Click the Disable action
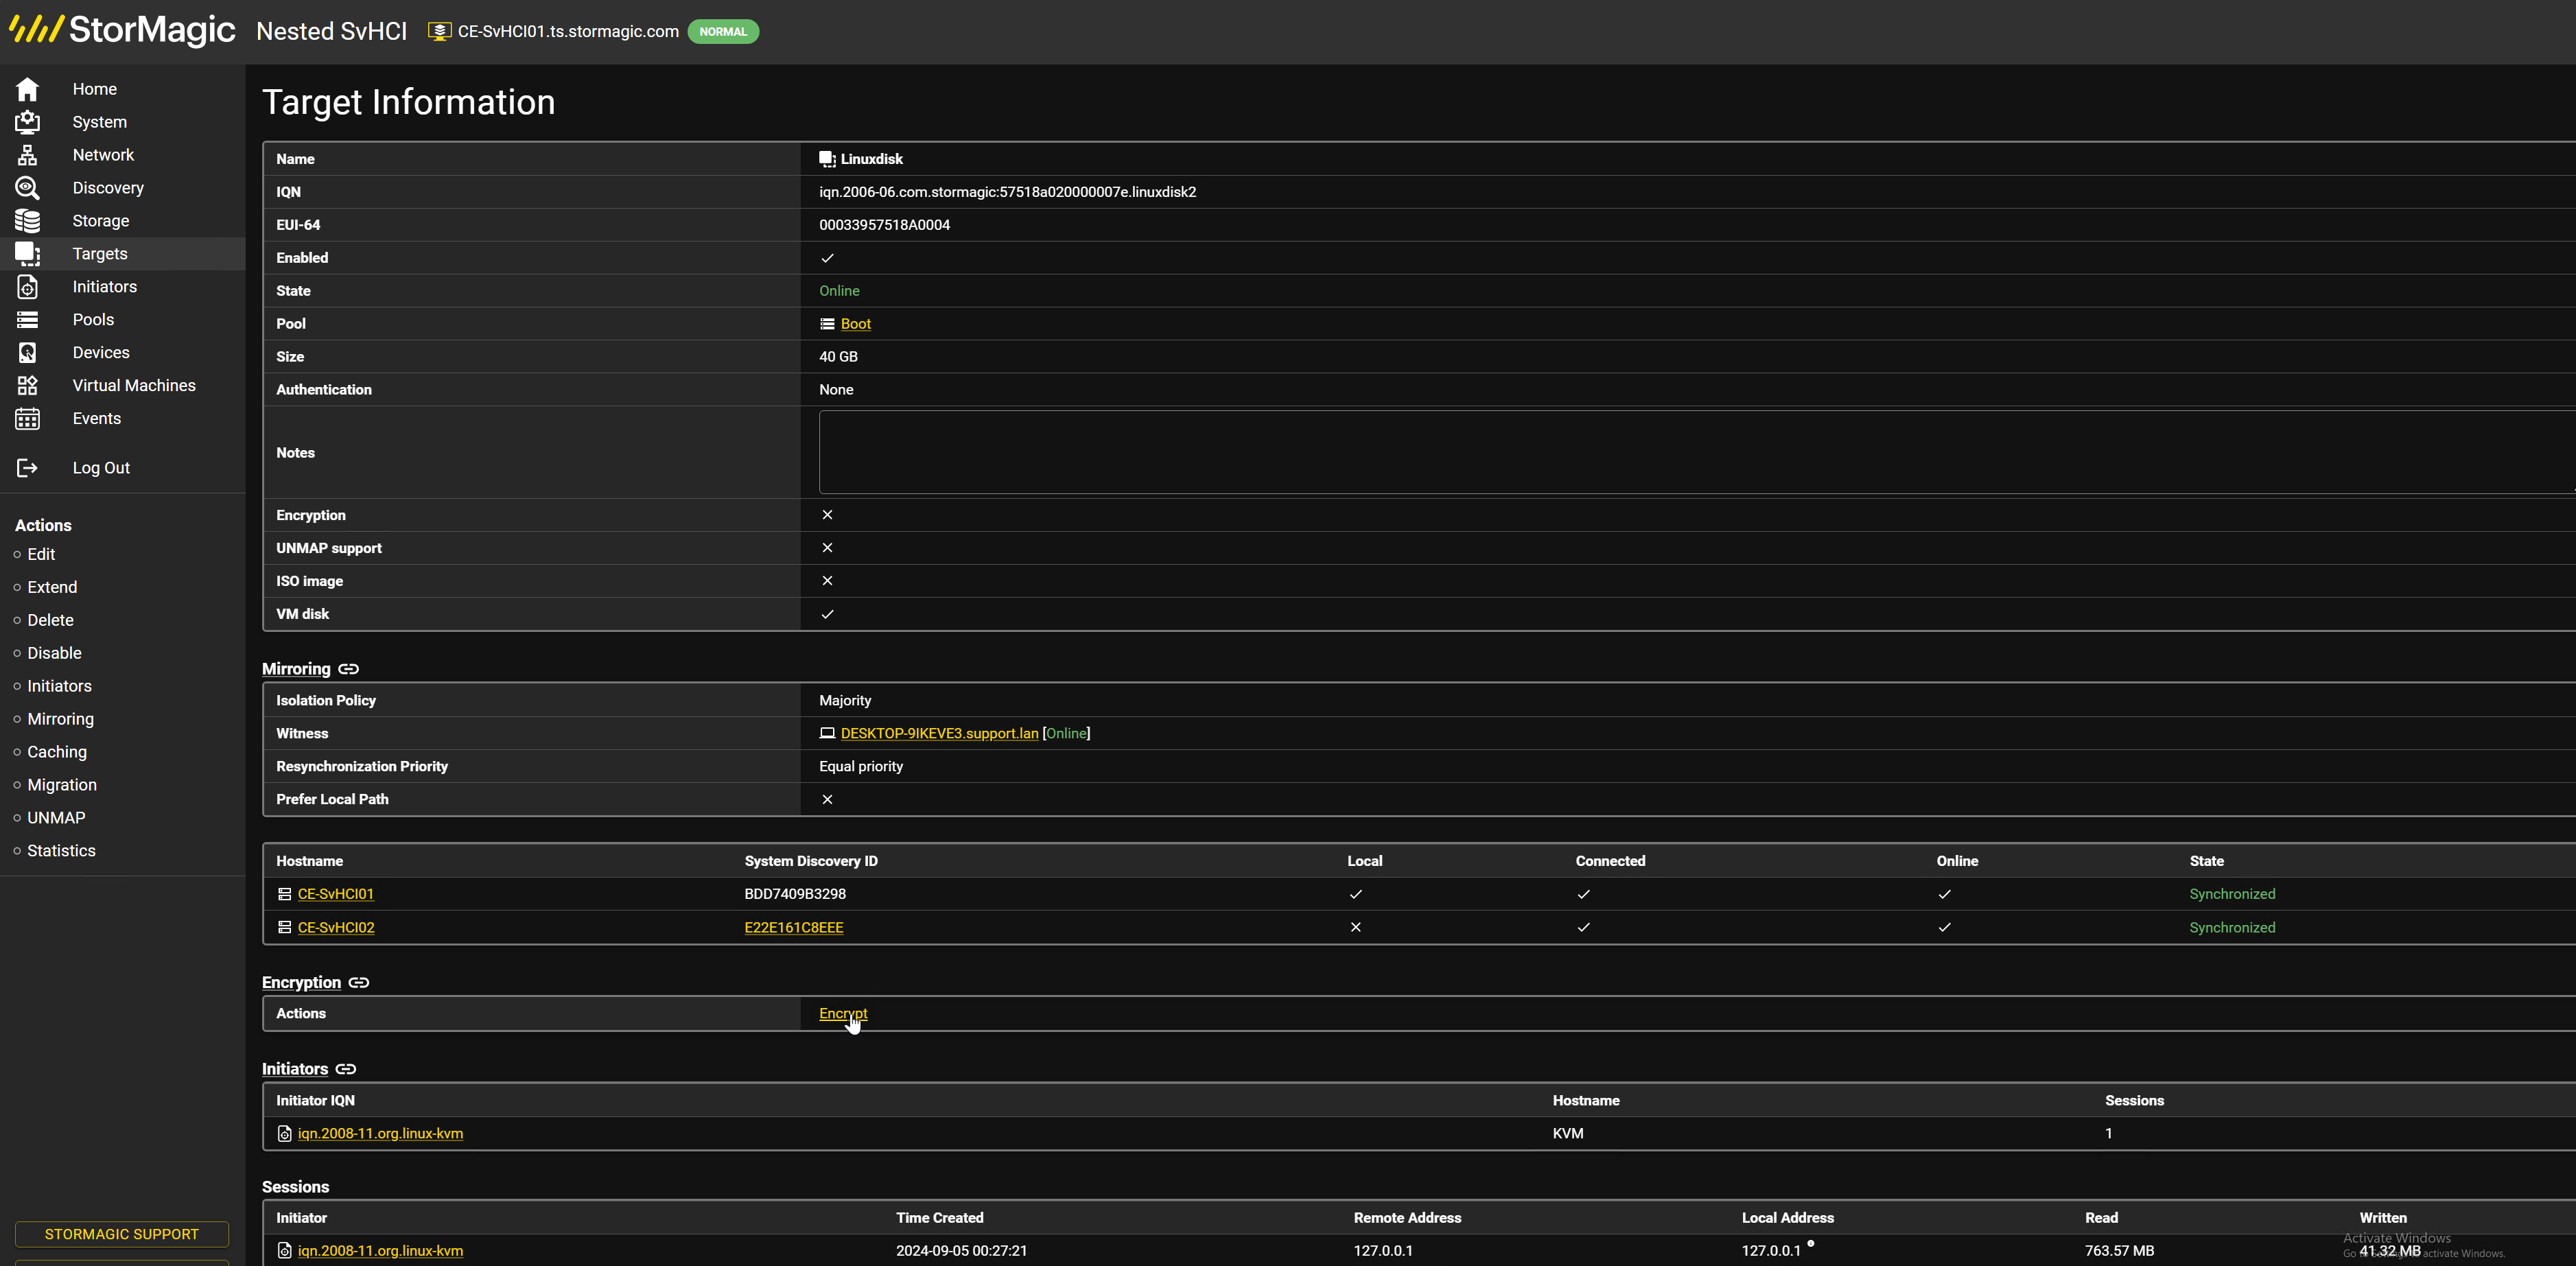The height and width of the screenshot is (1266, 2576). [54, 653]
